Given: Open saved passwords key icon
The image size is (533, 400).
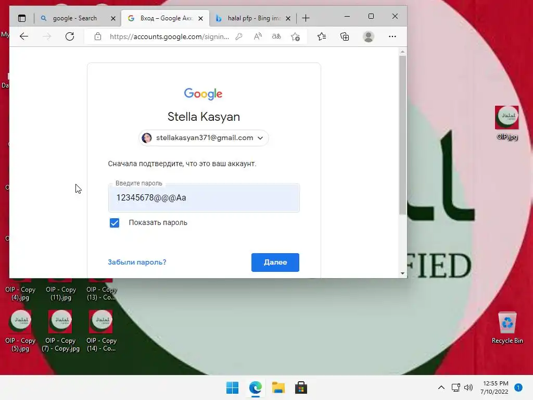Looking at the screenshot, I should (239, 36).
